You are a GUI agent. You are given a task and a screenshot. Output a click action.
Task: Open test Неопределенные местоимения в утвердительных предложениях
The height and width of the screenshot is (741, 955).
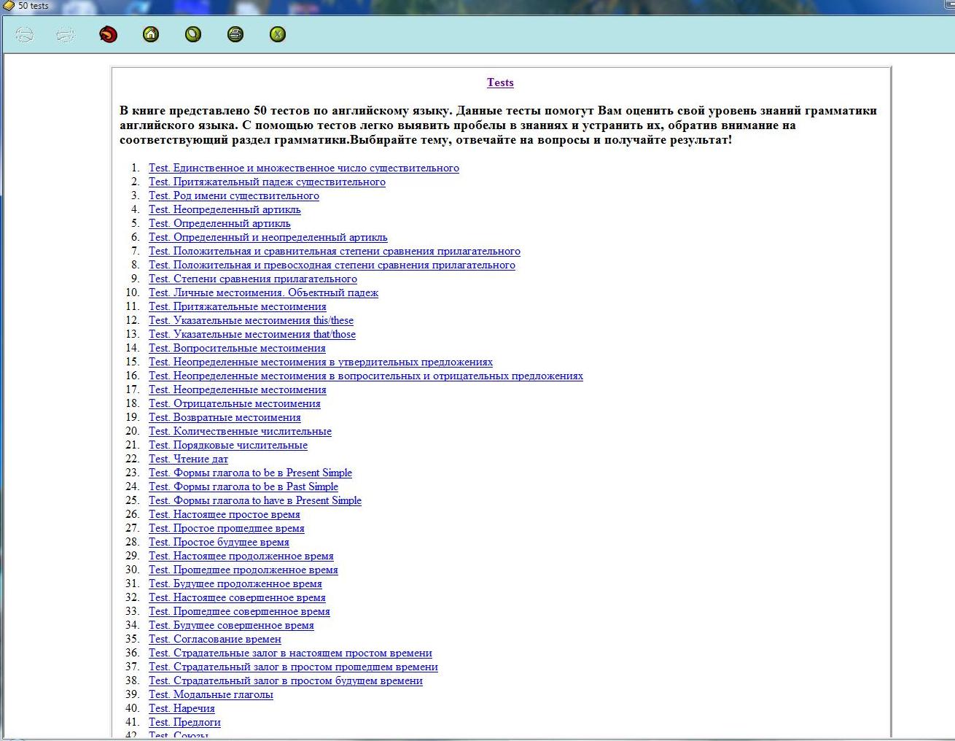point(321,362)
